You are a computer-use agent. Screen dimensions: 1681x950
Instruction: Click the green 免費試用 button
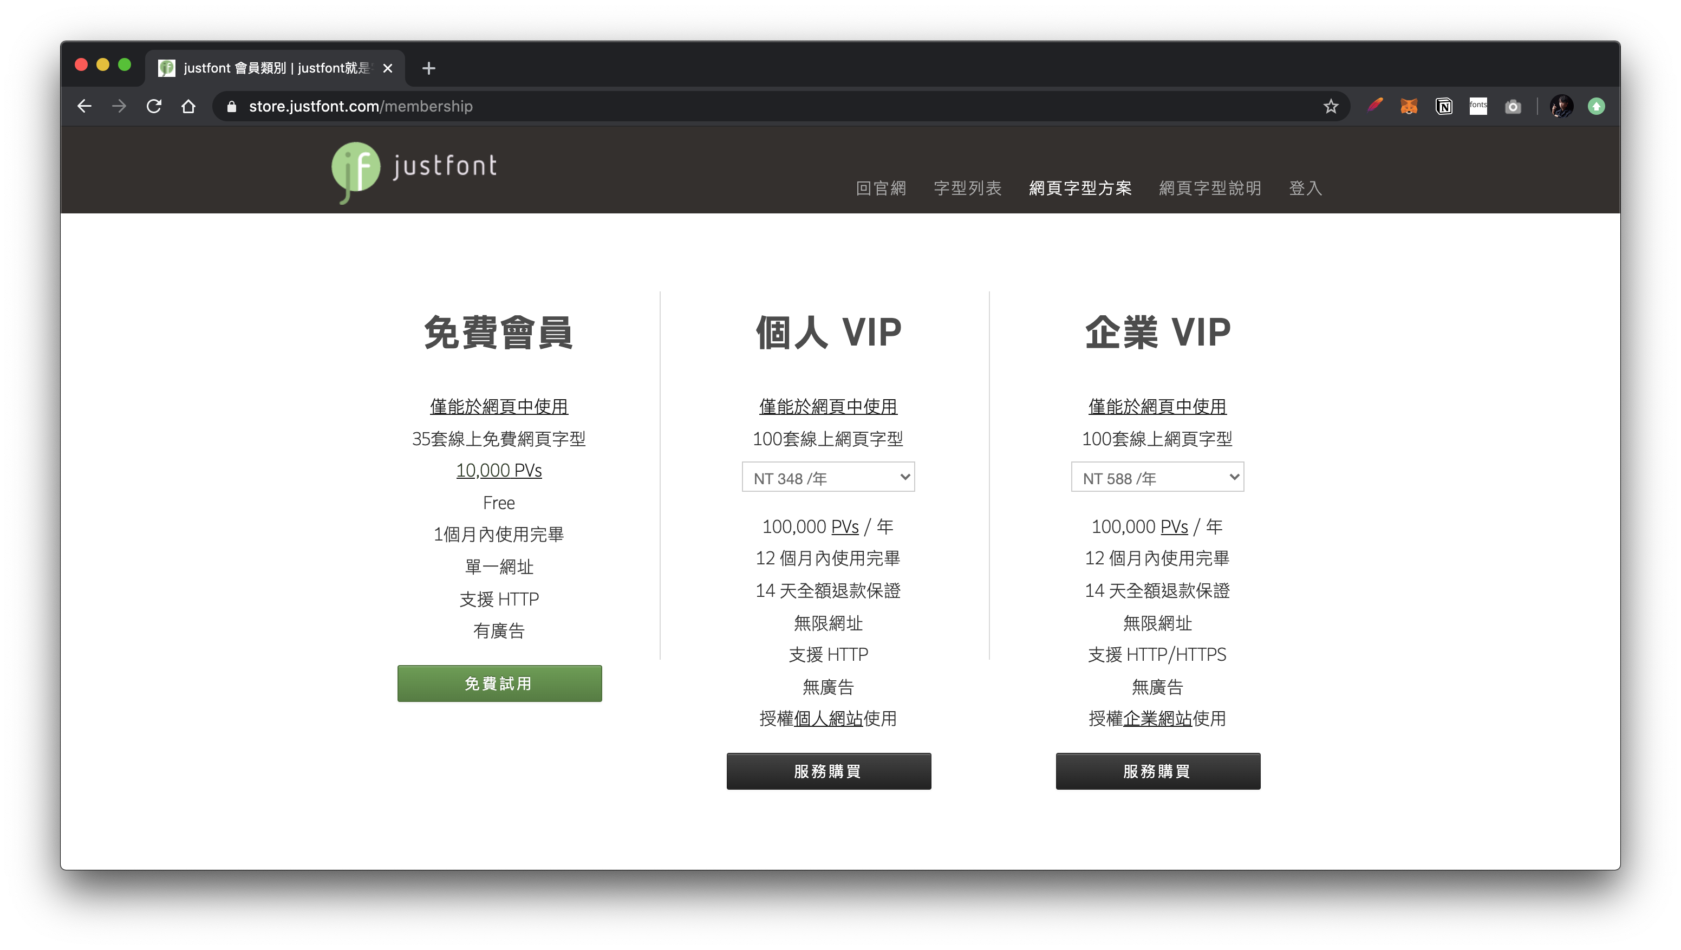(x=499, y=683)
